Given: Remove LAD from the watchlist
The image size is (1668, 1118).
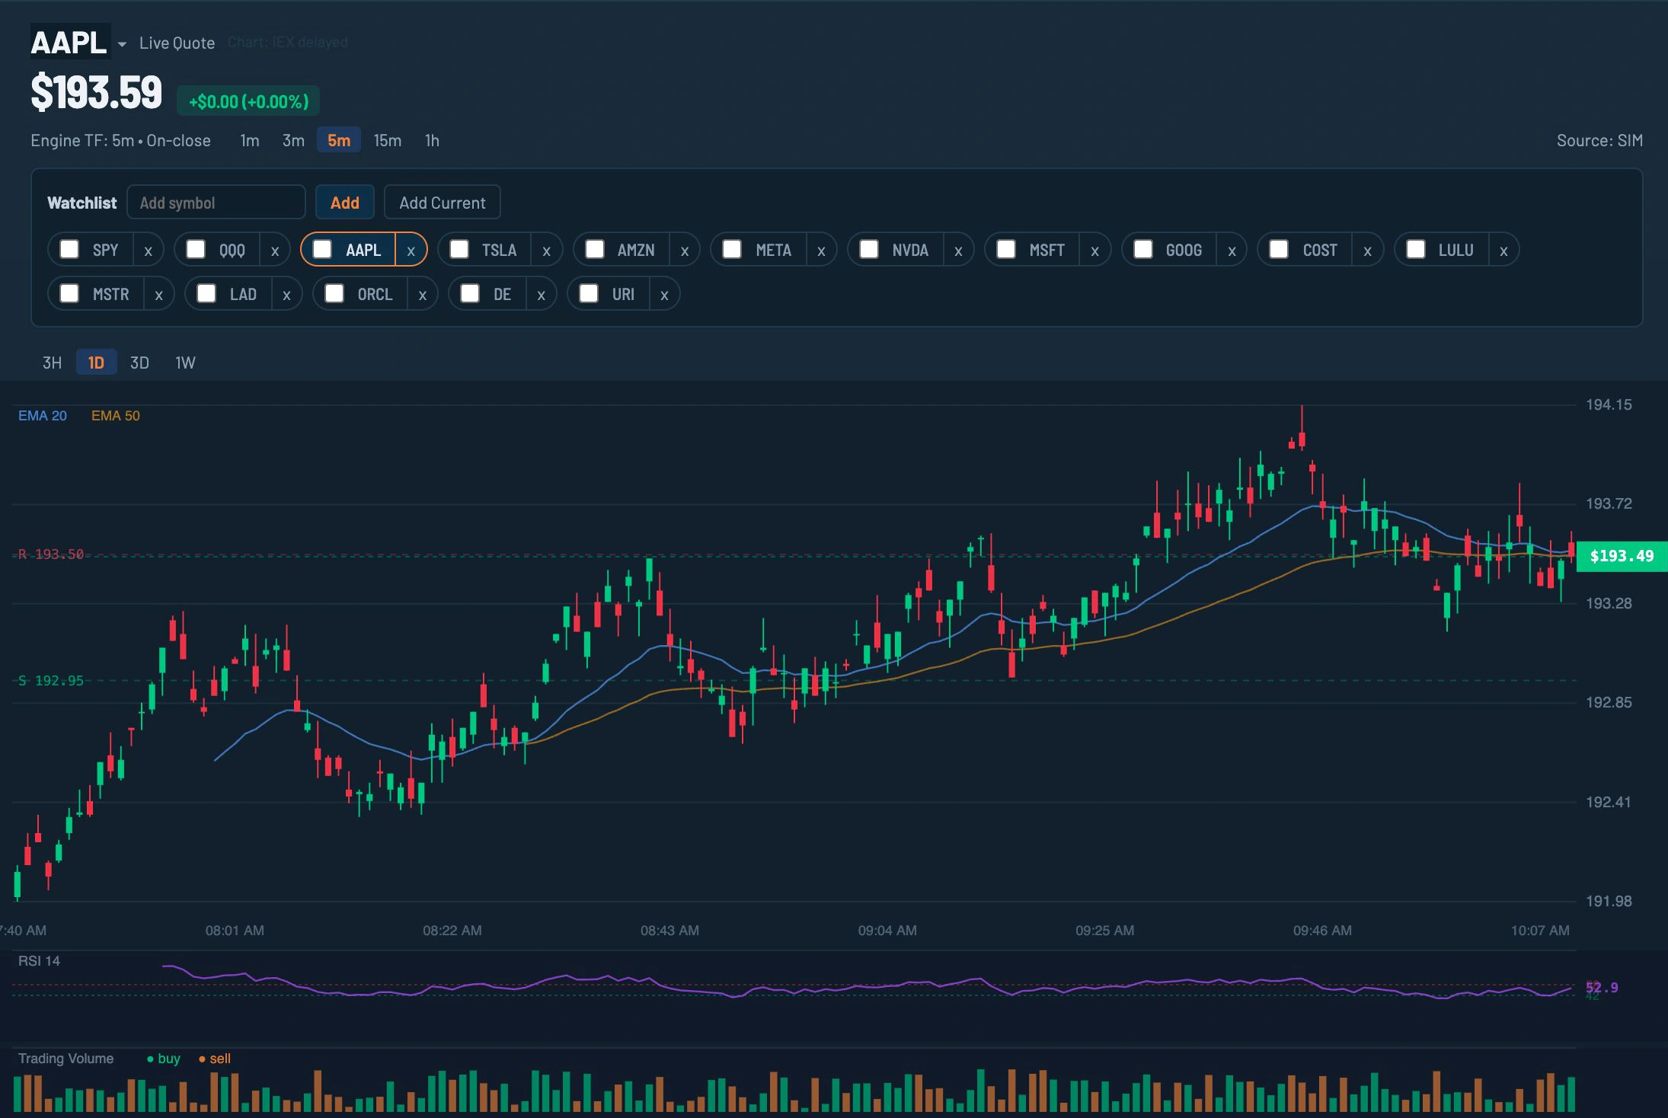Looking at the screenshot, I should point(286,295).
